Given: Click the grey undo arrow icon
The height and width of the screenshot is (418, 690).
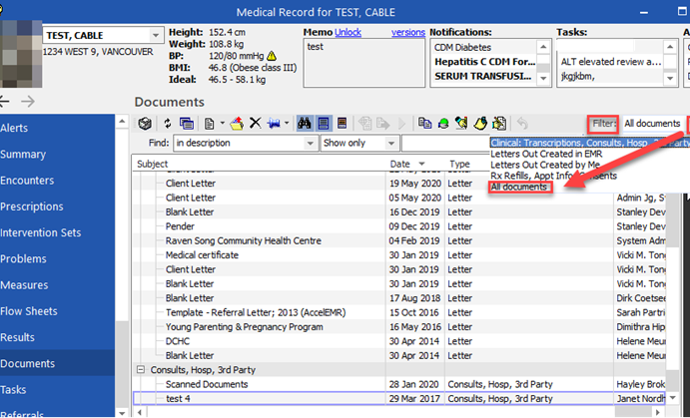Looking at the screenshot, I should [522, 124].
